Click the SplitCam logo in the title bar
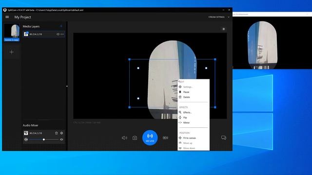The width and height of the screenshot is (312, 175). click(5, 10)
